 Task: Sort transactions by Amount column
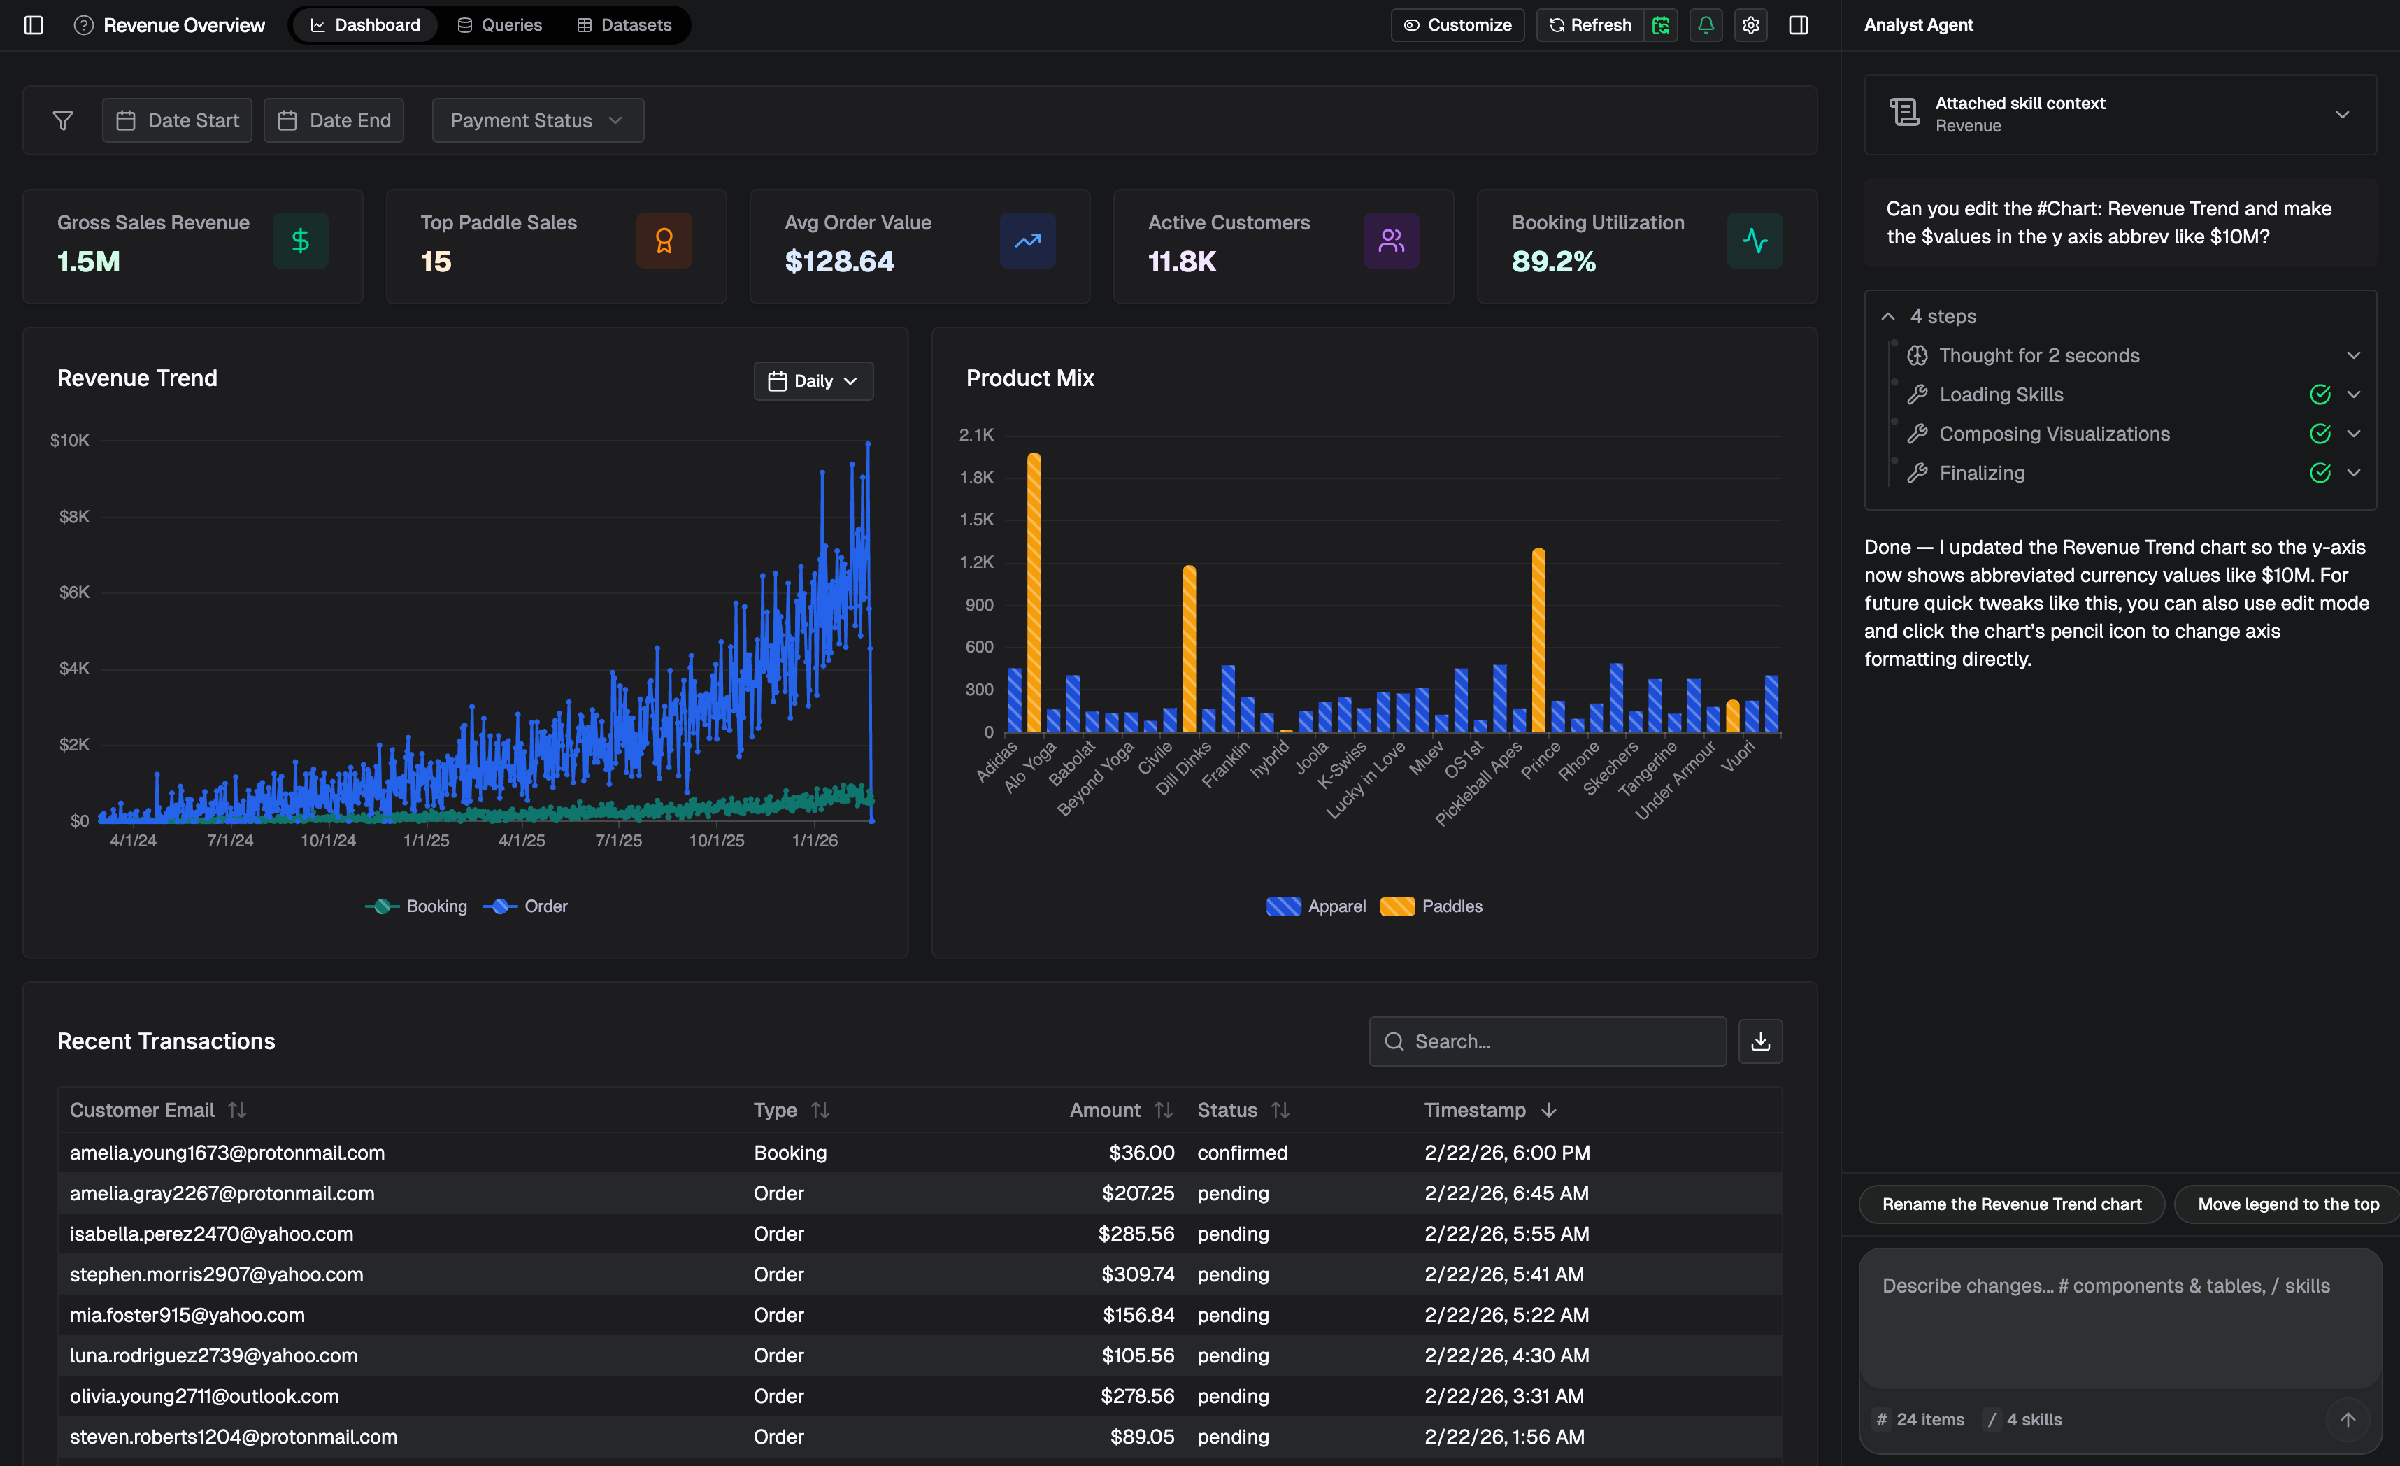pos(1163,1109)
